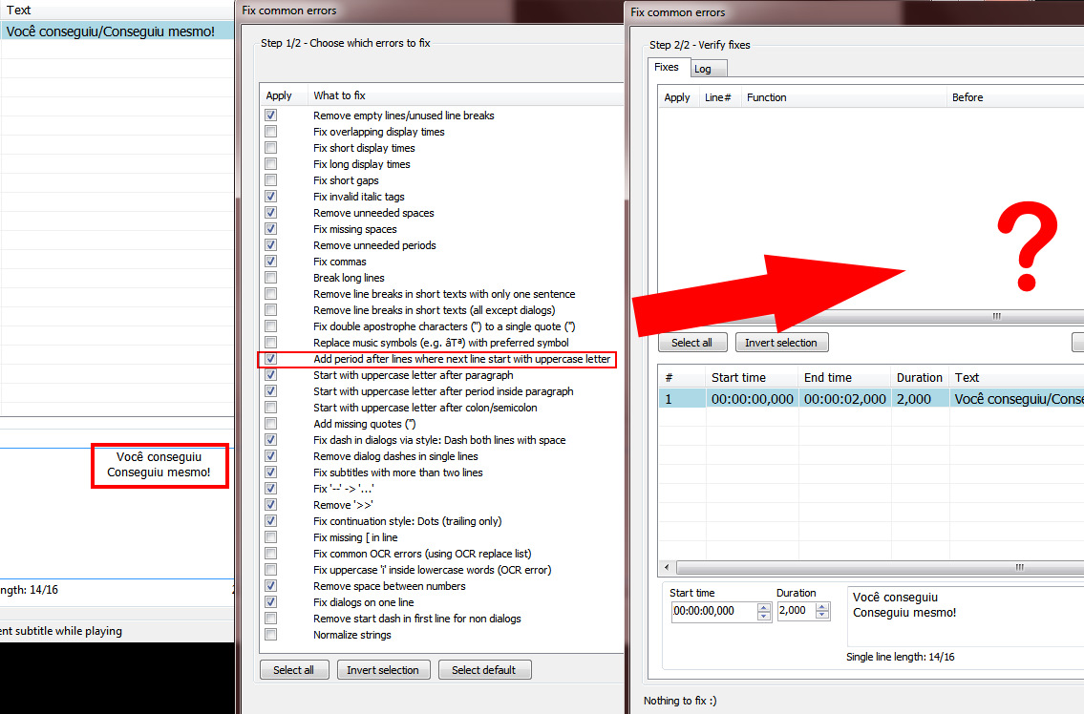Click the End time column header
The height and width of the screenshot is (714, 1084).
coord(845,377)
